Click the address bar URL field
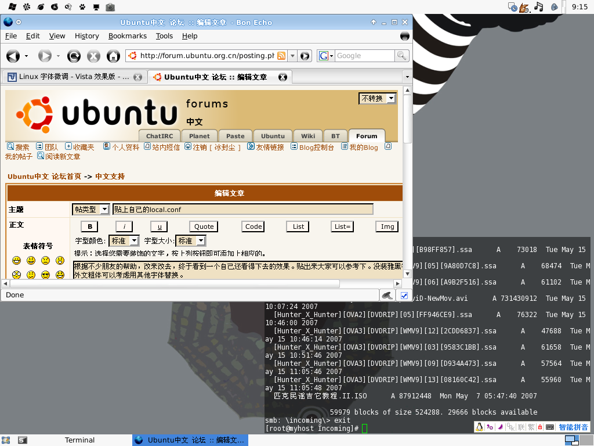594x446 pixels. click(x=207, y=56)
